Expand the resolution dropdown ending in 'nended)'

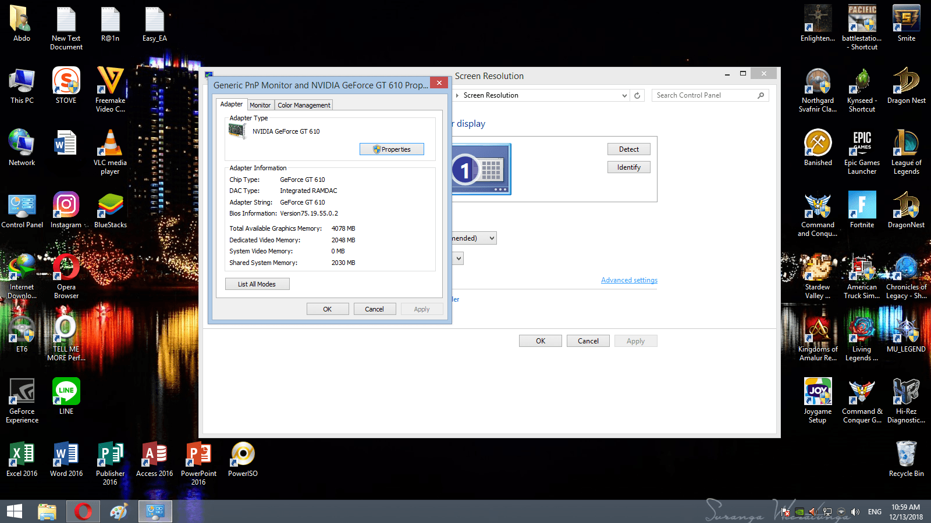point(474,238)
